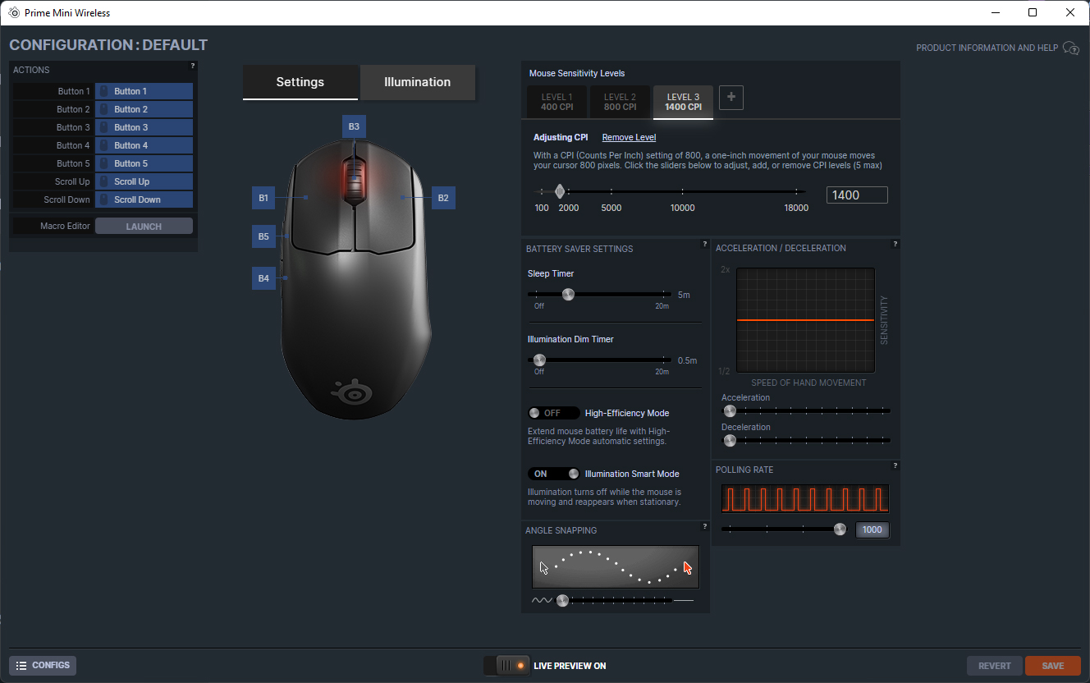Open help for Battery Saver Settings

704,244
